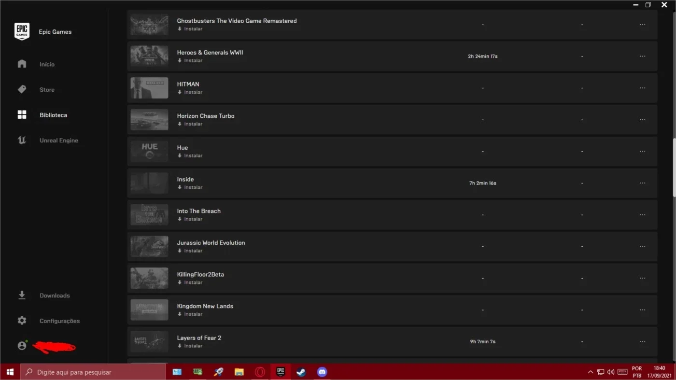The height and width of the screenshot is (380, 676).
Task: Open File Explorer from the taskbar
Action: point(239,372)
